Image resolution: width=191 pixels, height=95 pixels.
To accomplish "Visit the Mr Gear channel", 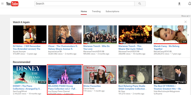I will (x=121, y=91).
